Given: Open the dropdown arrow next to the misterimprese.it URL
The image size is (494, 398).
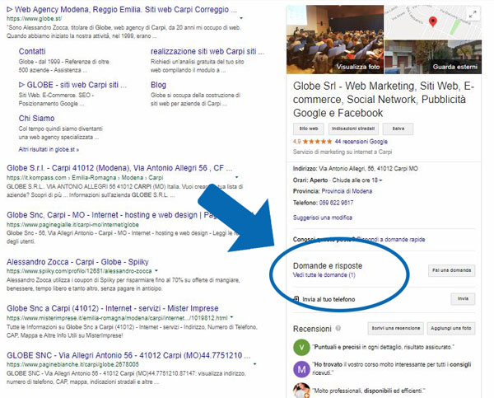Looking at the screenshot, I should pyautogui.click(x=231, y=317).
